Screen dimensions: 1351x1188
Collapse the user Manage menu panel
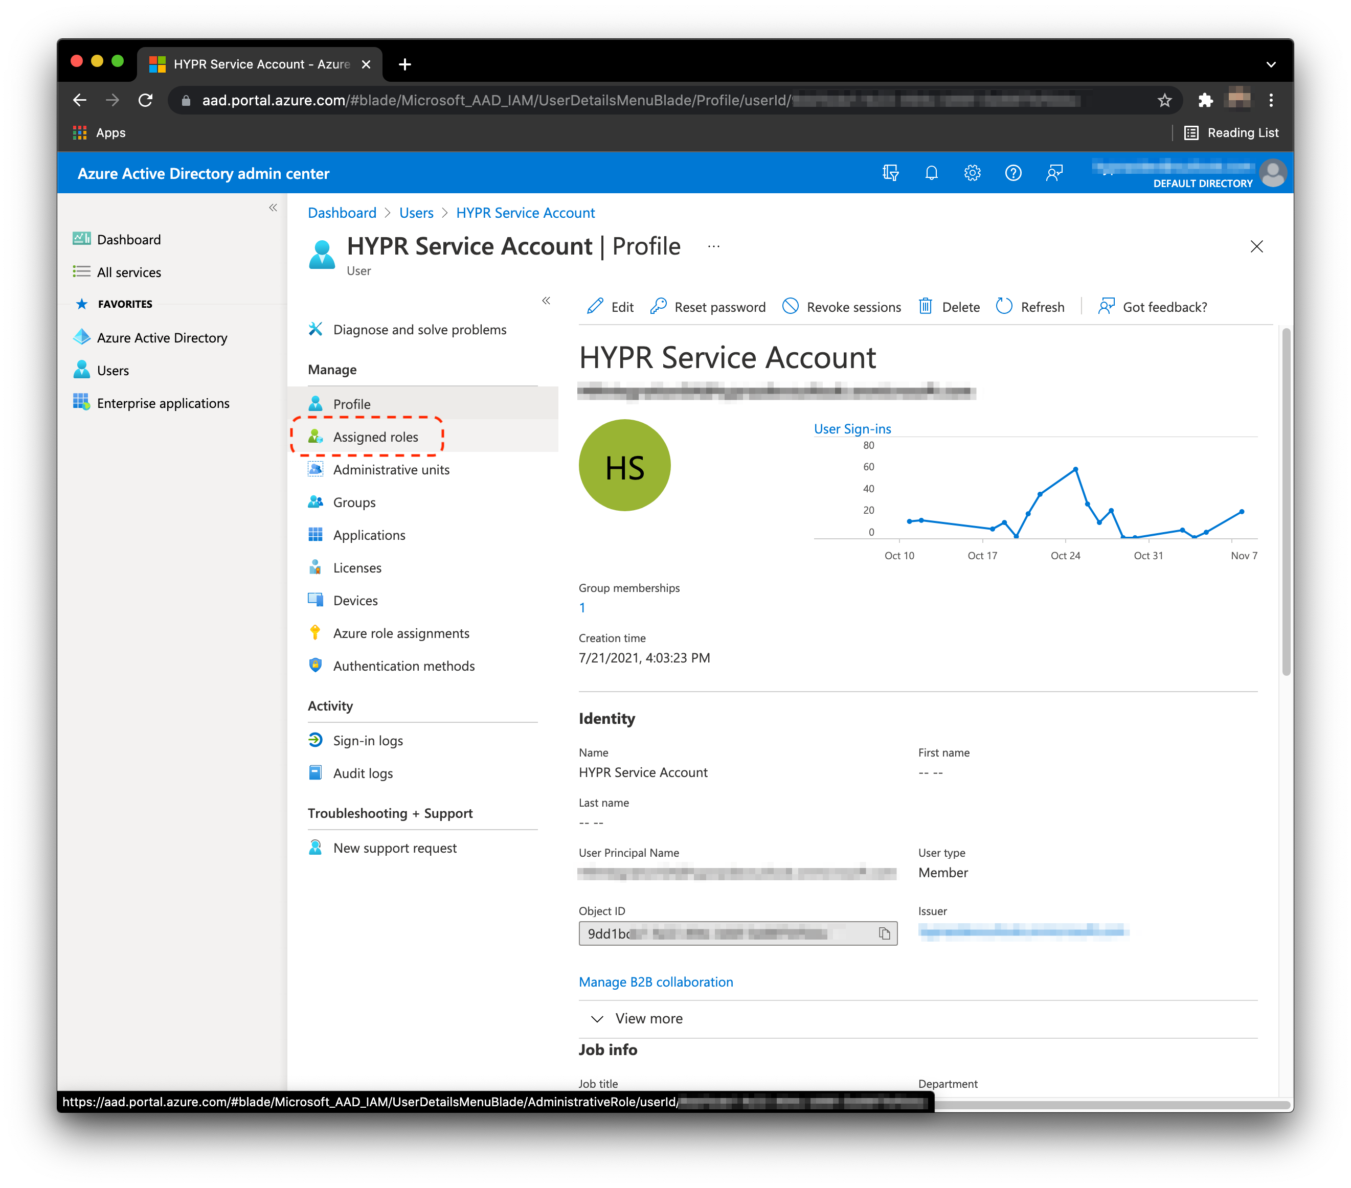[546, 301]
